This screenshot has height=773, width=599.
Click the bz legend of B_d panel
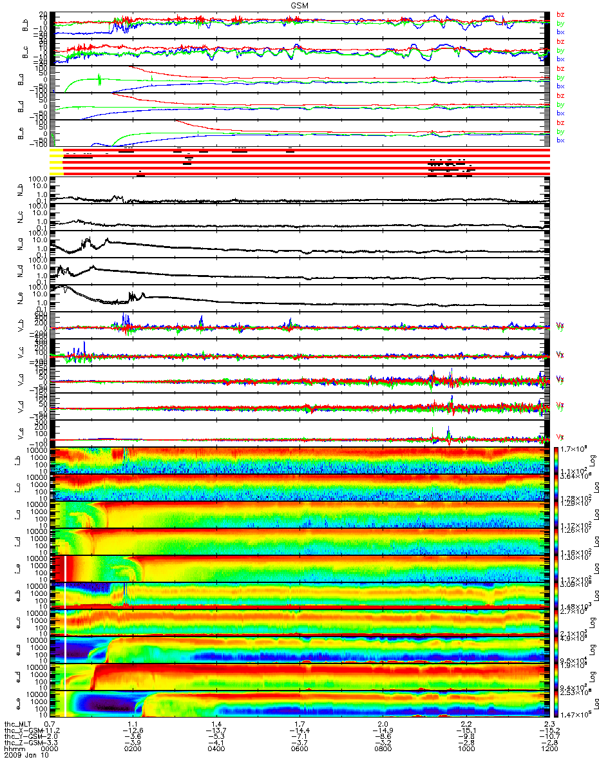tap(560, 96)
